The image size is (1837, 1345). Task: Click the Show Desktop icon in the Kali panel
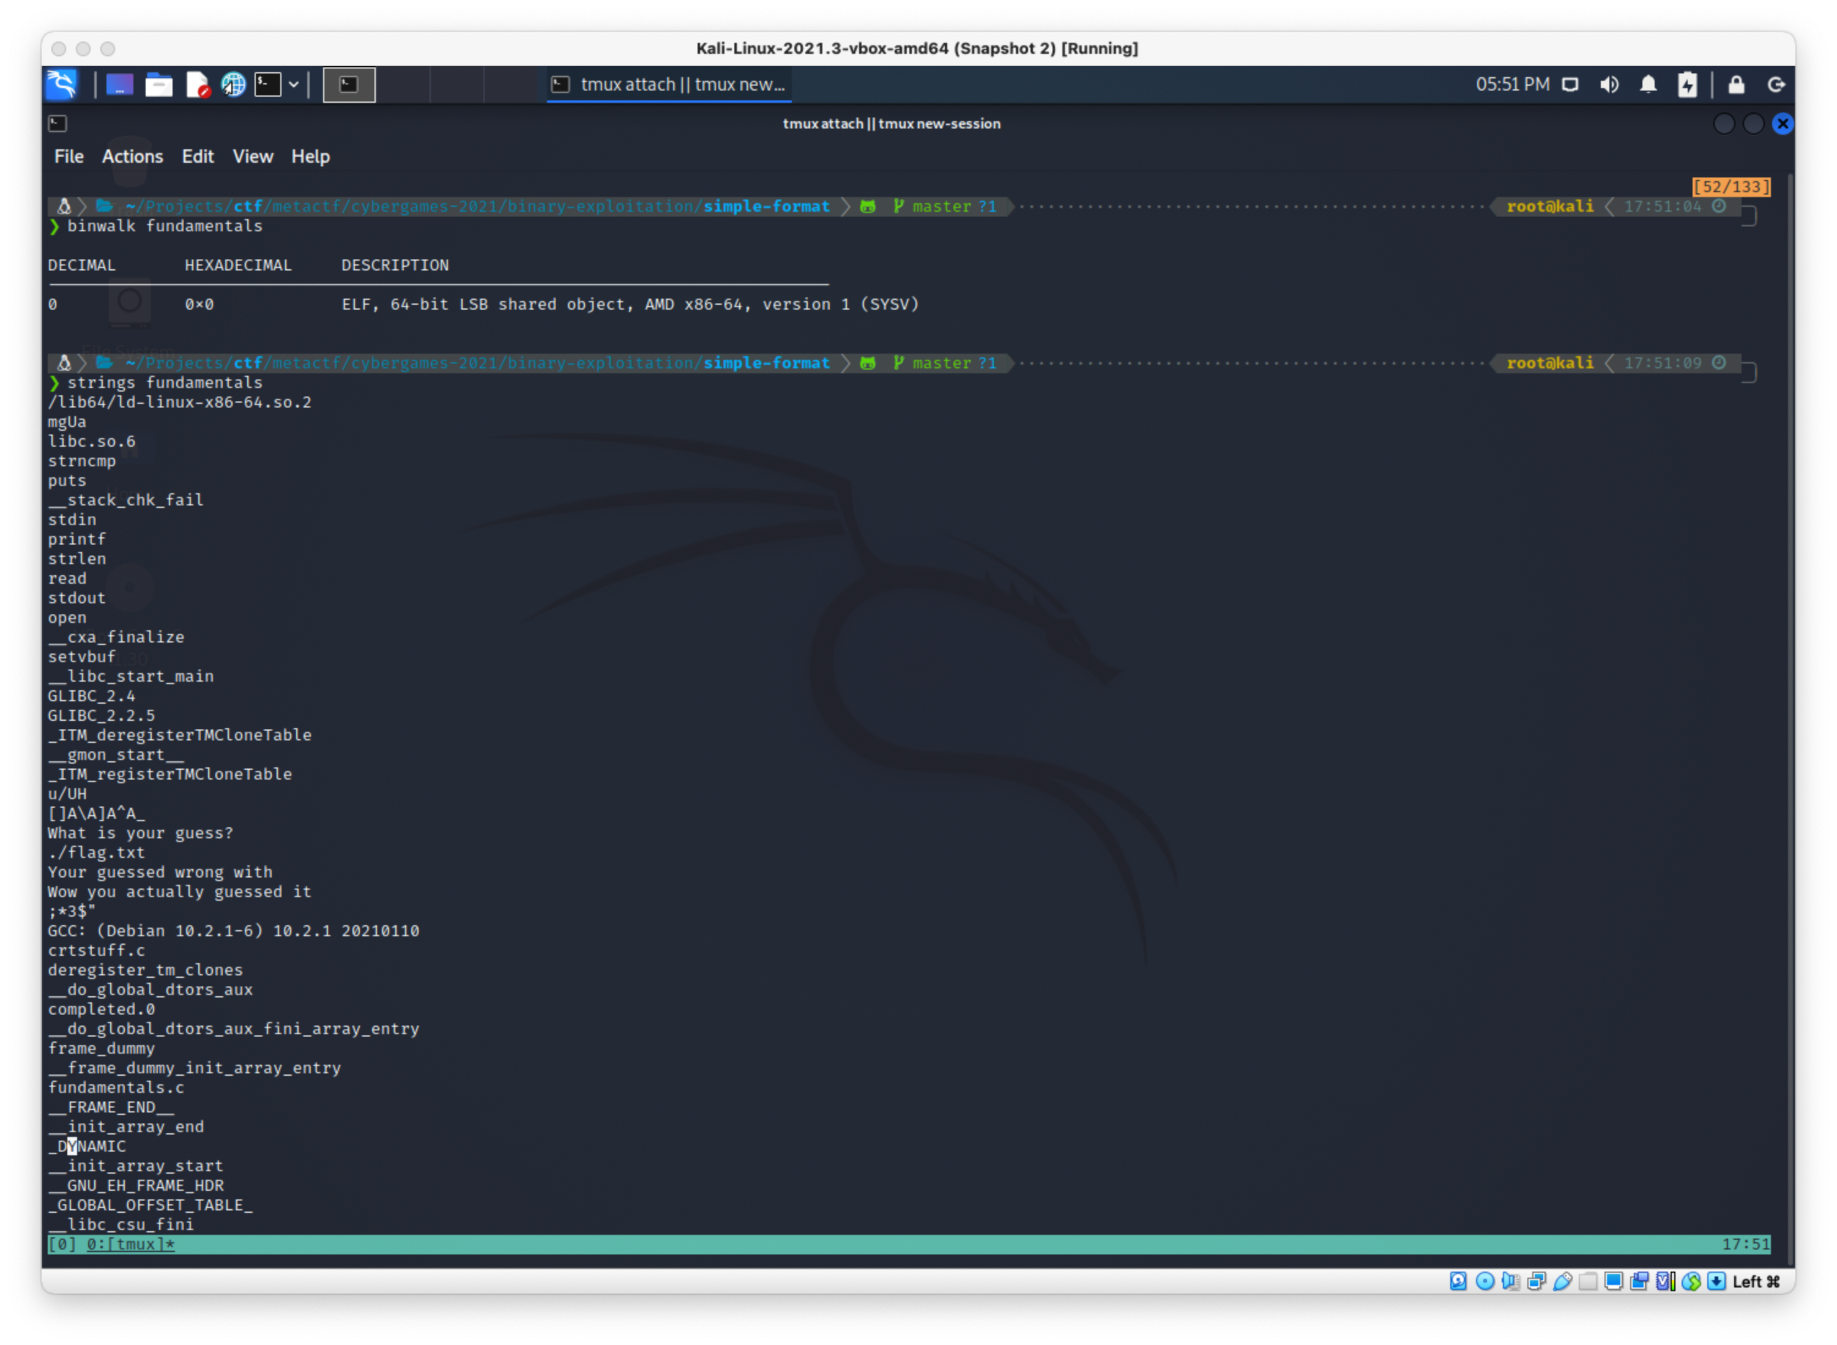click(120, 84)
